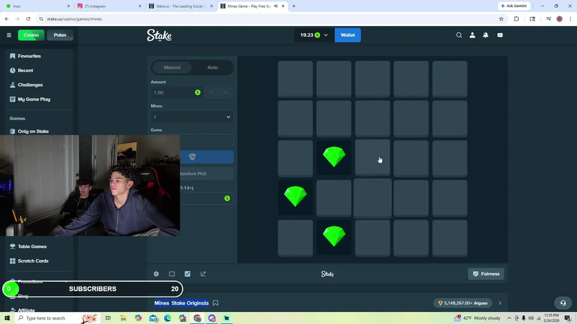Switch to the Stake.us Leading Social tab

point(180,6)
